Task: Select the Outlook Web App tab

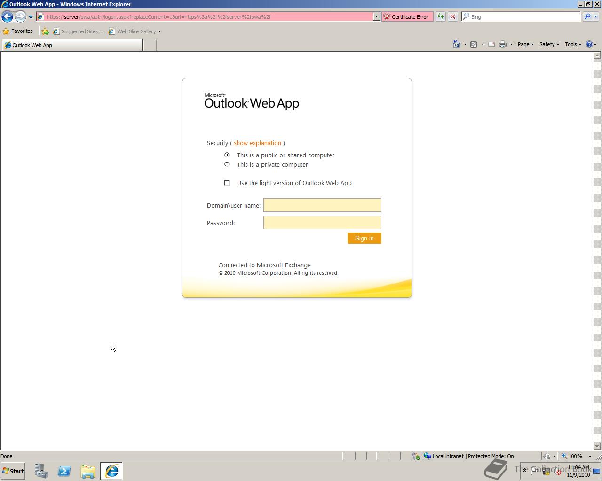Action: (x=71, y=45)
